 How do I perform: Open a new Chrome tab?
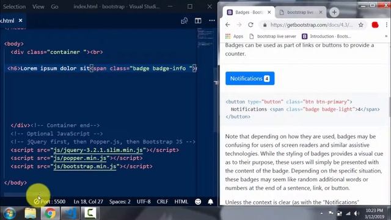pyautogui.click(x=334, y=12)
